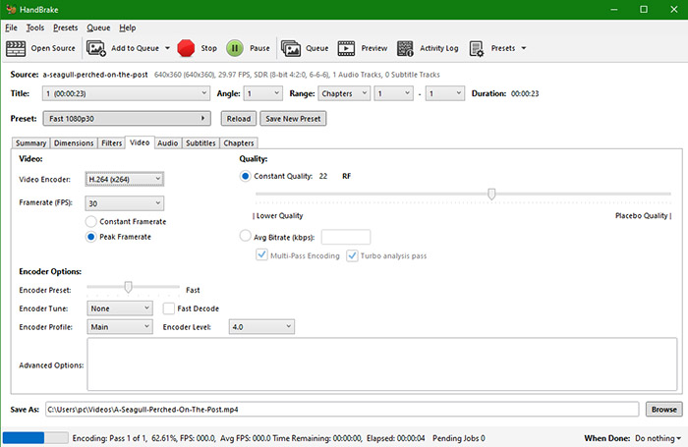Open the Queue stacked-photos icon

tap(291, 48)
